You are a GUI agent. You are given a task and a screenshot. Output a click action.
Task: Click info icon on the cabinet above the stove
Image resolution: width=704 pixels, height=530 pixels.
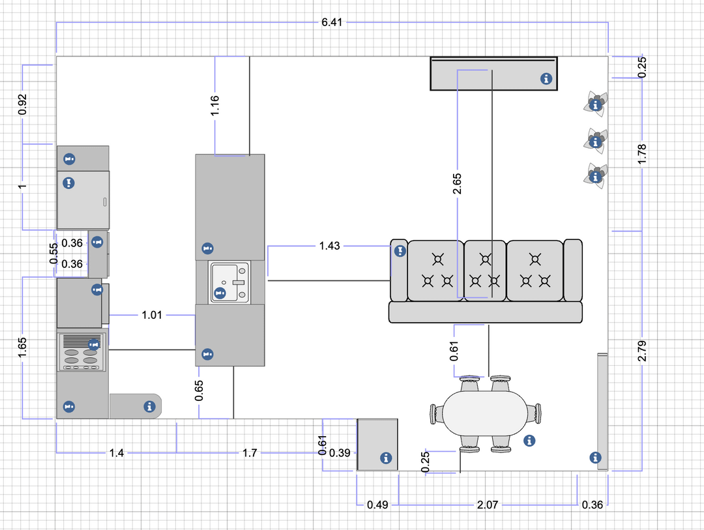point(97,289)
